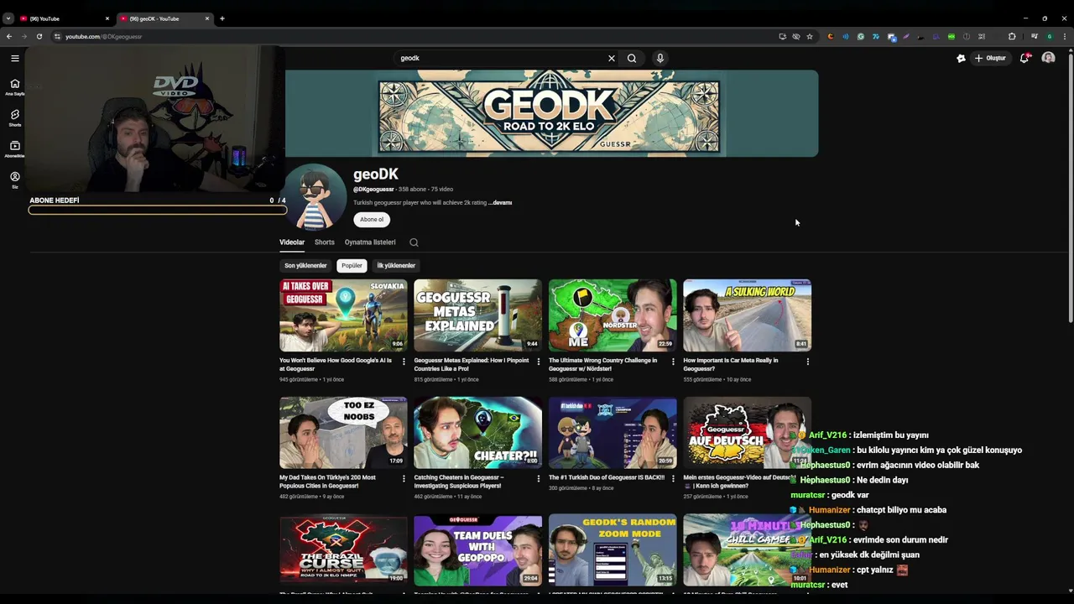Subscribe with the Abone ol button
The height and width of the screenshot is (604, 1074).
pos(372,220)
